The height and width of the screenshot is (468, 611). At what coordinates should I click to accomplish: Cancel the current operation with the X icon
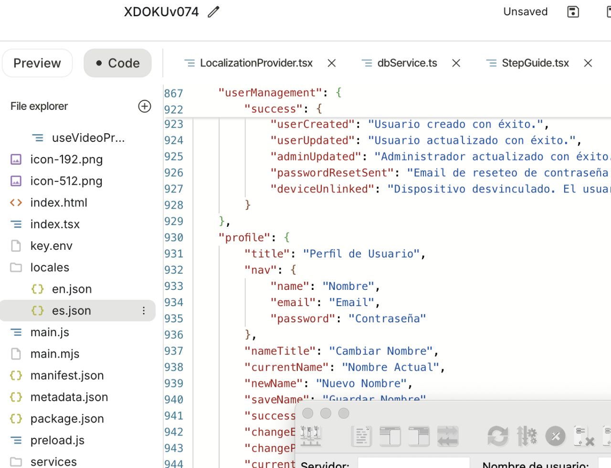point(555,436)
